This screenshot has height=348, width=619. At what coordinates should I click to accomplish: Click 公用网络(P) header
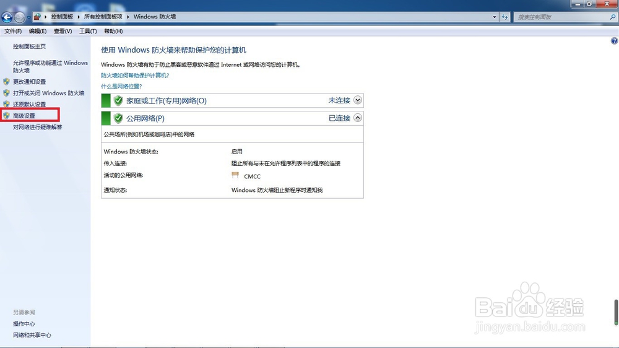[x=145, y=118]
